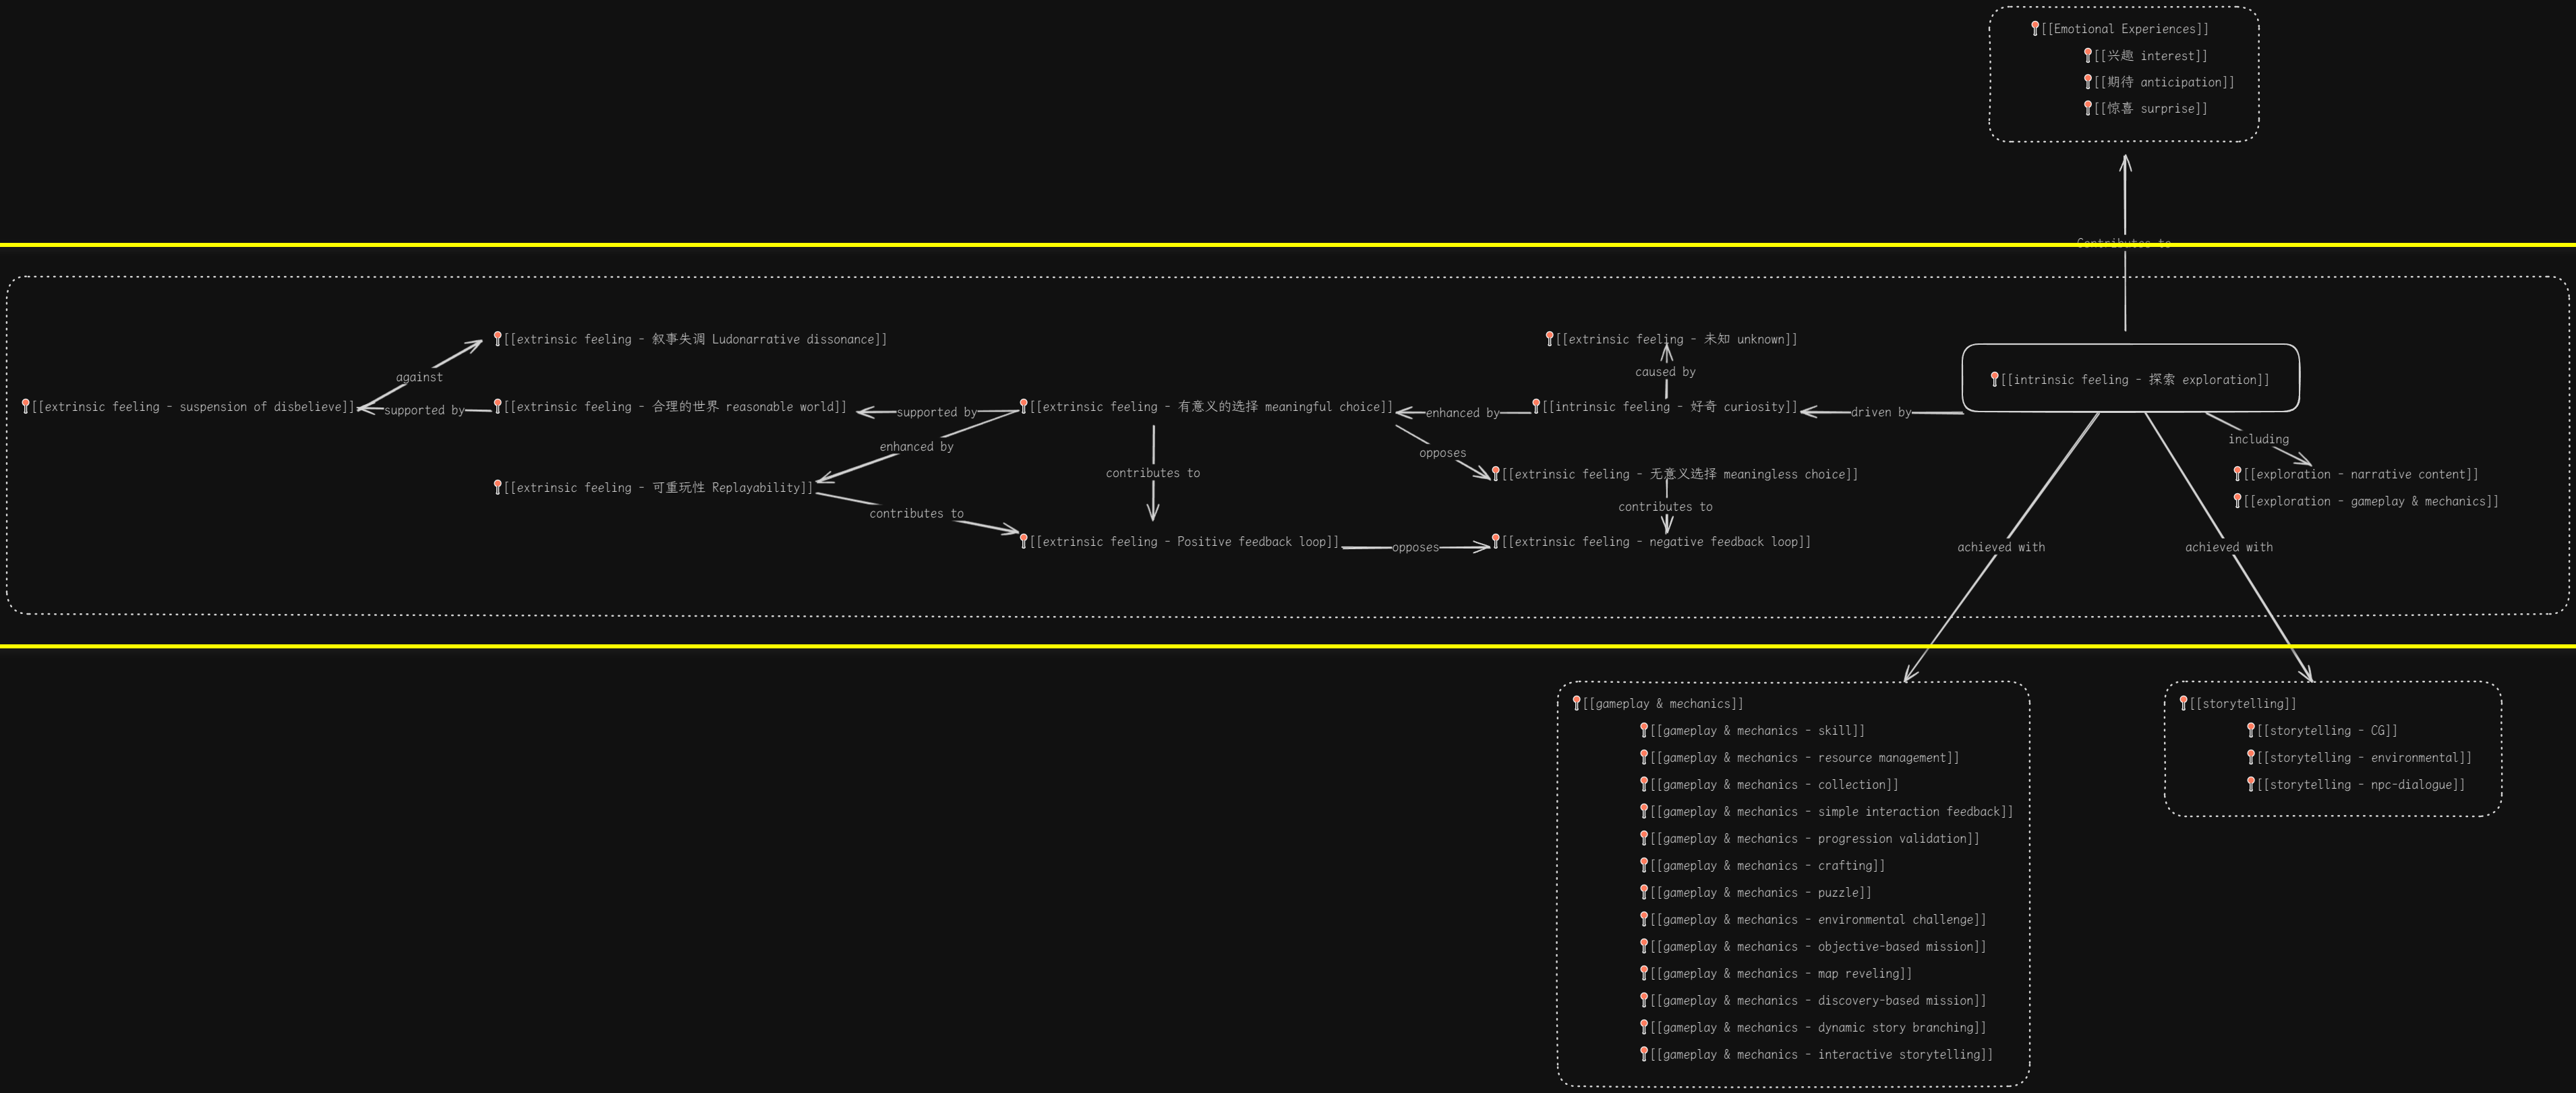
Task: Open the surprise emotional experience link
Action: coord(2151,108)
